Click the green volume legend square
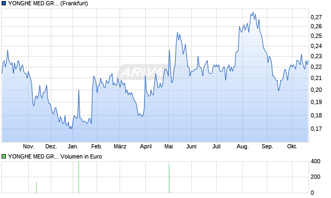The image size is (331, 198). tap(4, 156)
